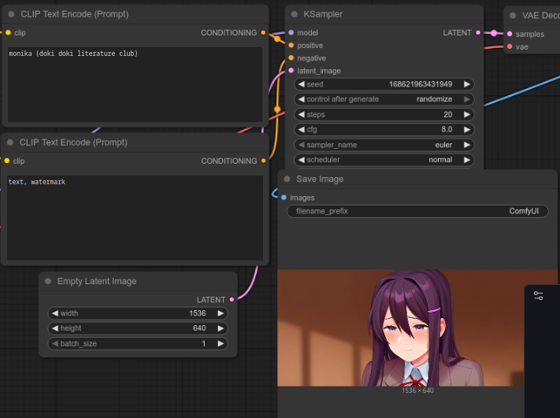Decrease seed value with left arrow
The width and height of the screenshot is (560, 418).
pyautogui.click(x=302, y=84)
